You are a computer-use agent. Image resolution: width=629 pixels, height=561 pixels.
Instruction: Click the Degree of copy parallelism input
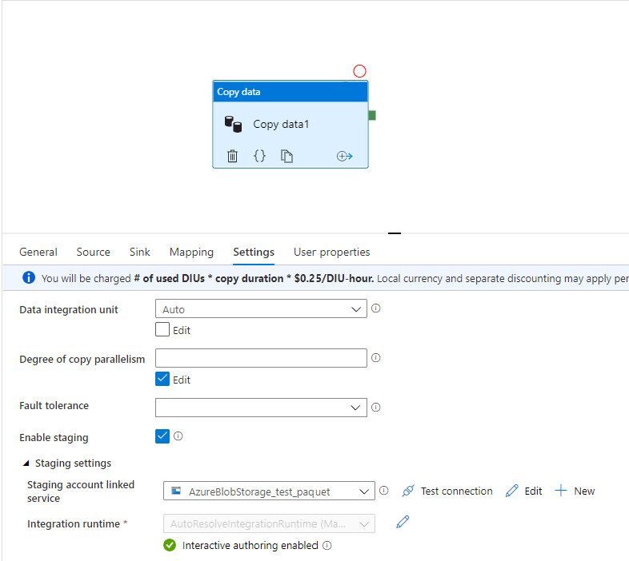pyautogui.click(x=261, y=358)
